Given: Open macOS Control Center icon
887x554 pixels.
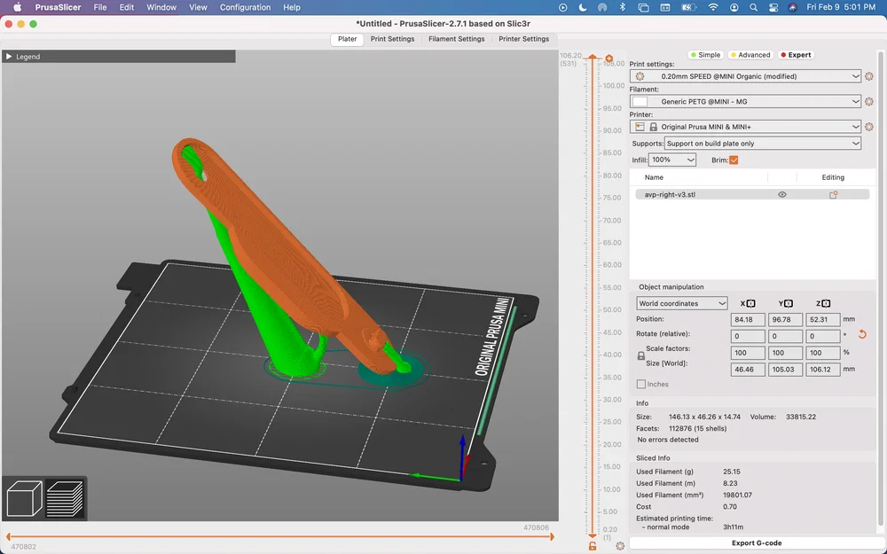Looking at the screenshot, I should 773,7.
